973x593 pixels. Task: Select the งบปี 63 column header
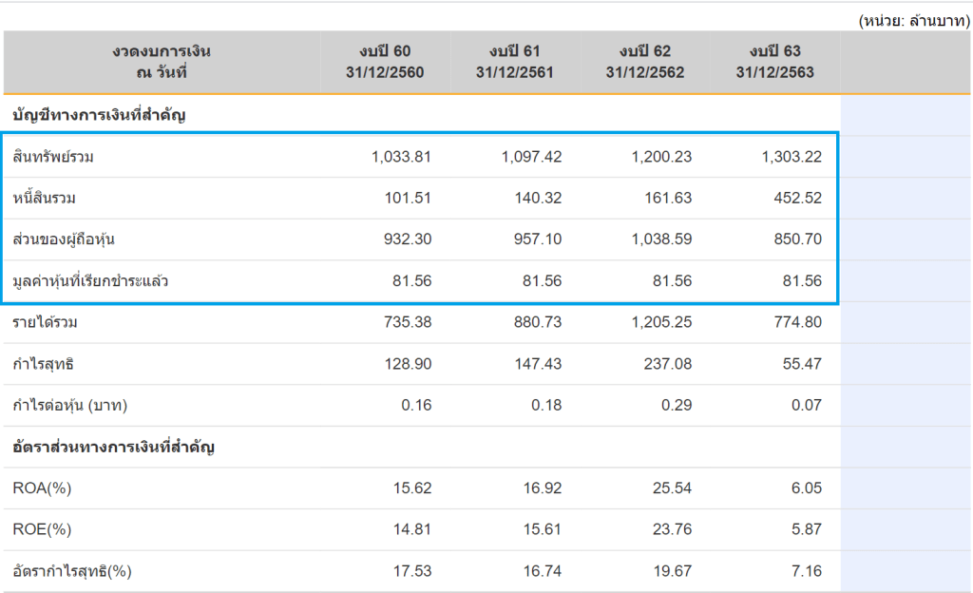(x=774, y=62)
